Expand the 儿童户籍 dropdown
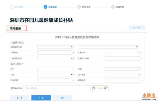This screenshot has height=101, width=158. [122, 52]
